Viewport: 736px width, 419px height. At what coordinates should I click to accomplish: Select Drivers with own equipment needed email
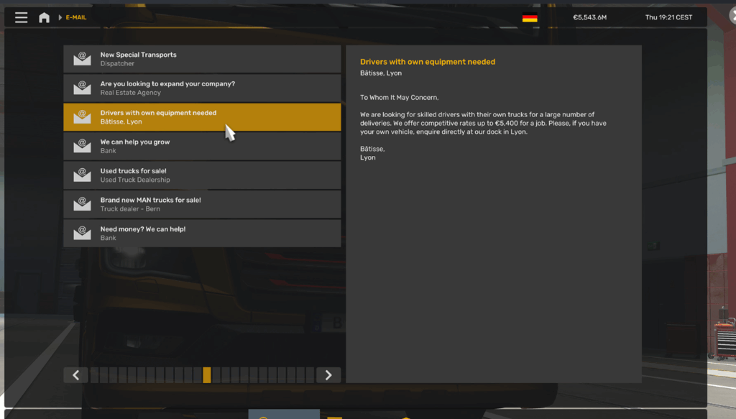[202, 117]
